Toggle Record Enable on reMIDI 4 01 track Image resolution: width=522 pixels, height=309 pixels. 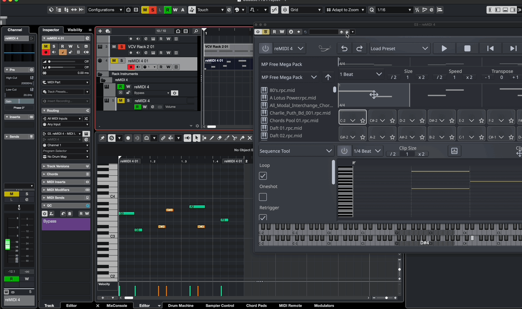coord(131,67)
